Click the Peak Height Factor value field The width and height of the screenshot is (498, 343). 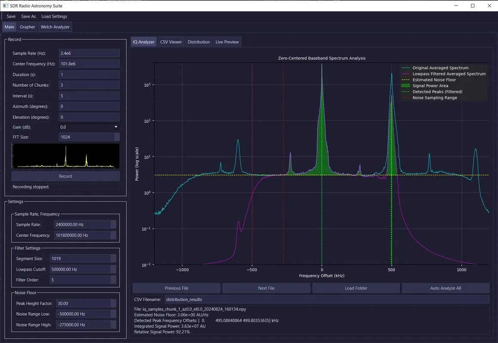point(83,303)
